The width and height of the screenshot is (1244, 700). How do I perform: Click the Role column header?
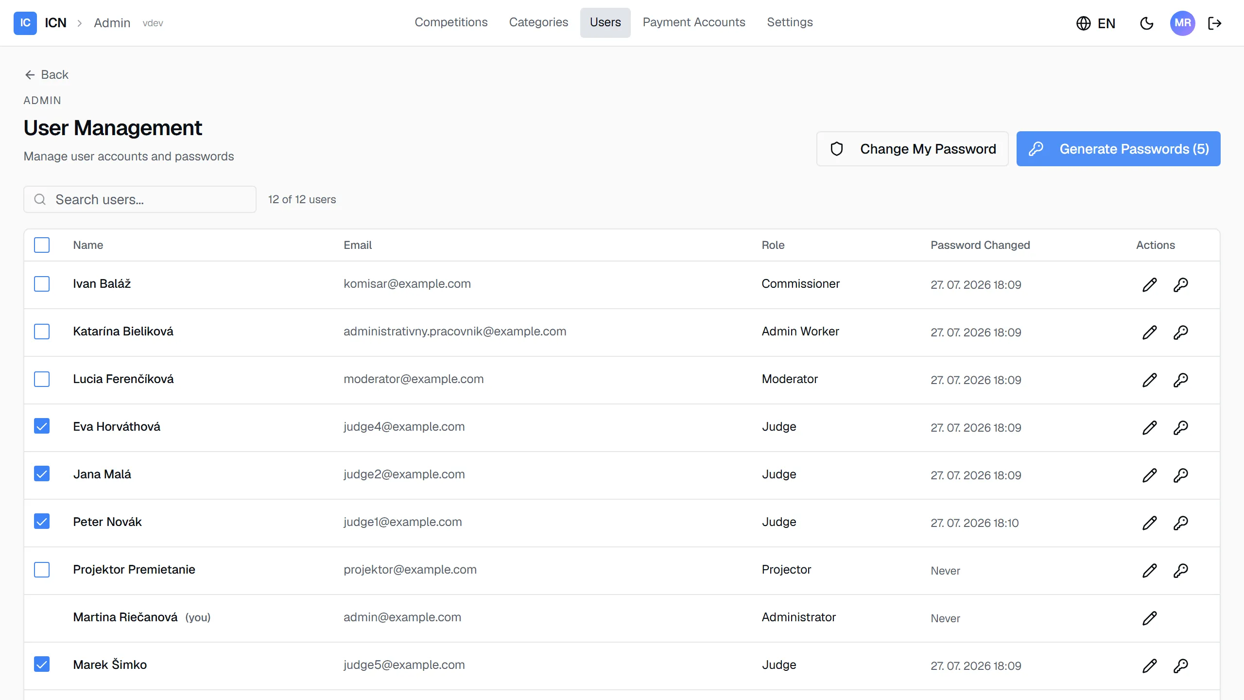pos(773,245)
